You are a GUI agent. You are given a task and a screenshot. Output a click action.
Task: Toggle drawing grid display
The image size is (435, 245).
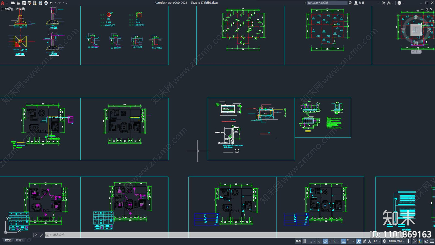point(304,241)
